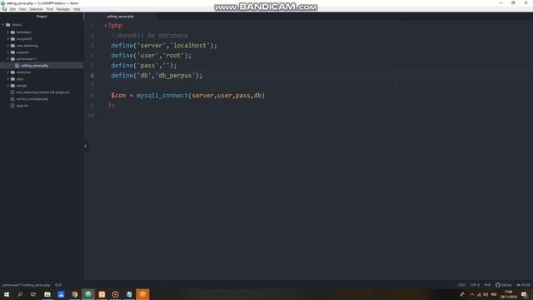Expand the restricted folder arrow
533x300 pixels.
8,72
